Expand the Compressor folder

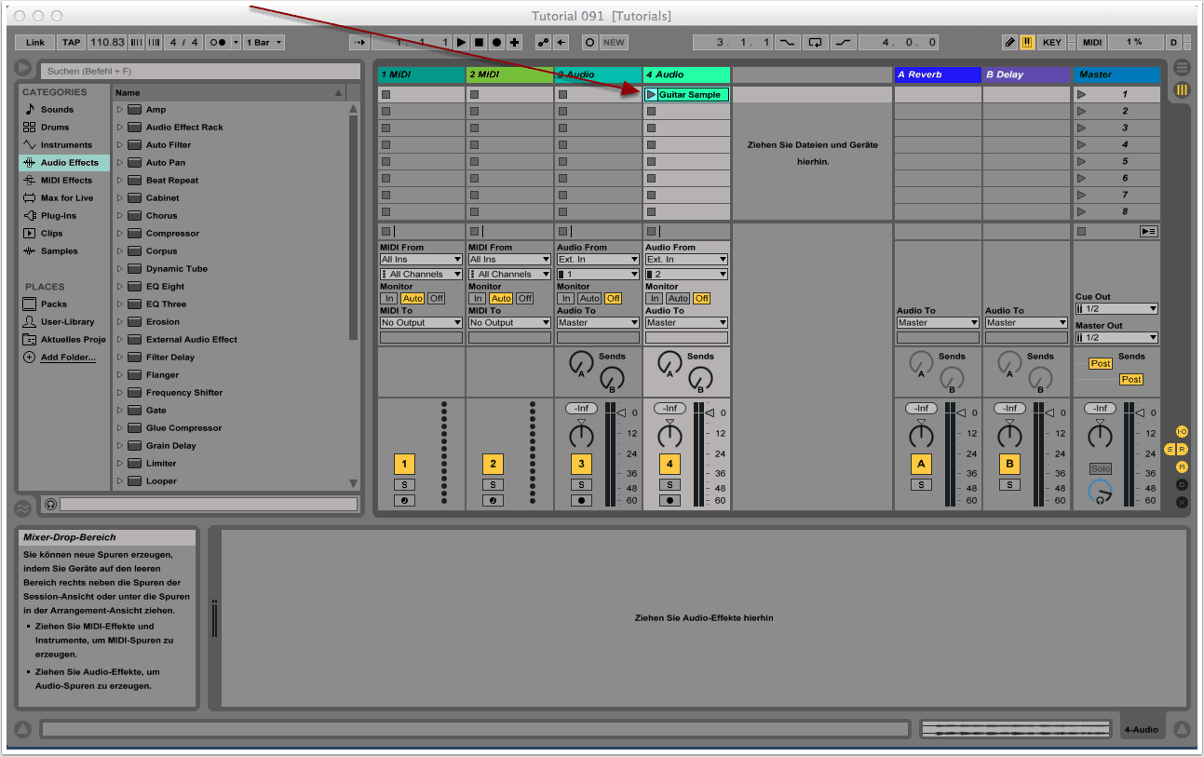(x=120, y=234)
